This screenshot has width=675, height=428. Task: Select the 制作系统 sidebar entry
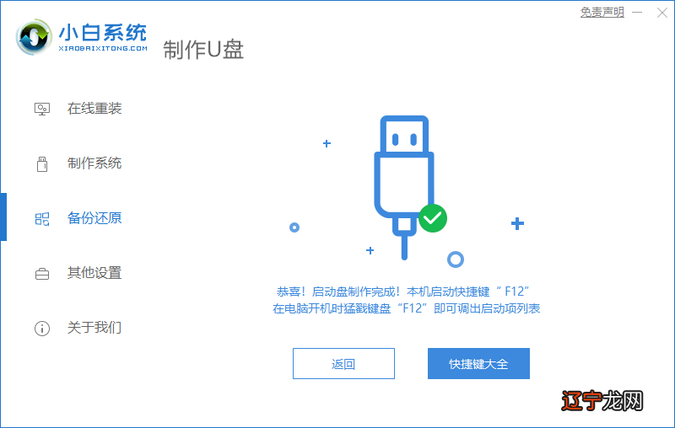coord(94,163)
